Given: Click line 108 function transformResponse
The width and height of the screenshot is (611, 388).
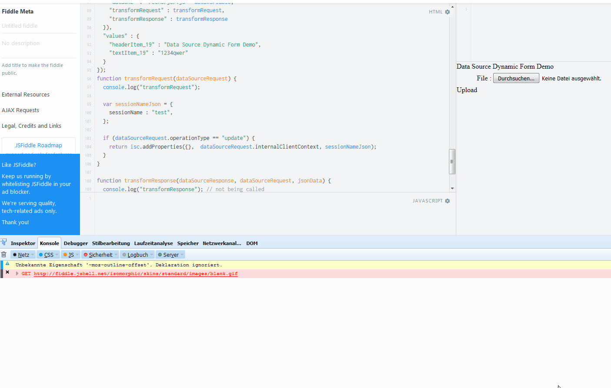Looking at the screenshot, I should [214, 181].
